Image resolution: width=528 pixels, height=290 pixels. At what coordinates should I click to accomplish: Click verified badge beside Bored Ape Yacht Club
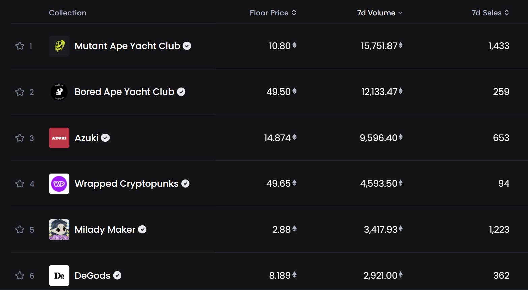pos(181,92)
